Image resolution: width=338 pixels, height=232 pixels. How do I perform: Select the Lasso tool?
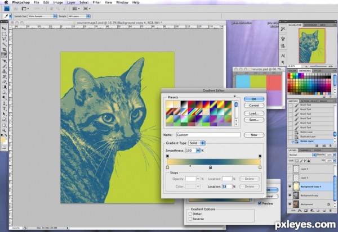[x=4, y=39]
